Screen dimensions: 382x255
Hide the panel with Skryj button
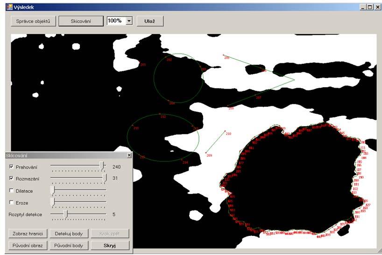tap(110, 246)
